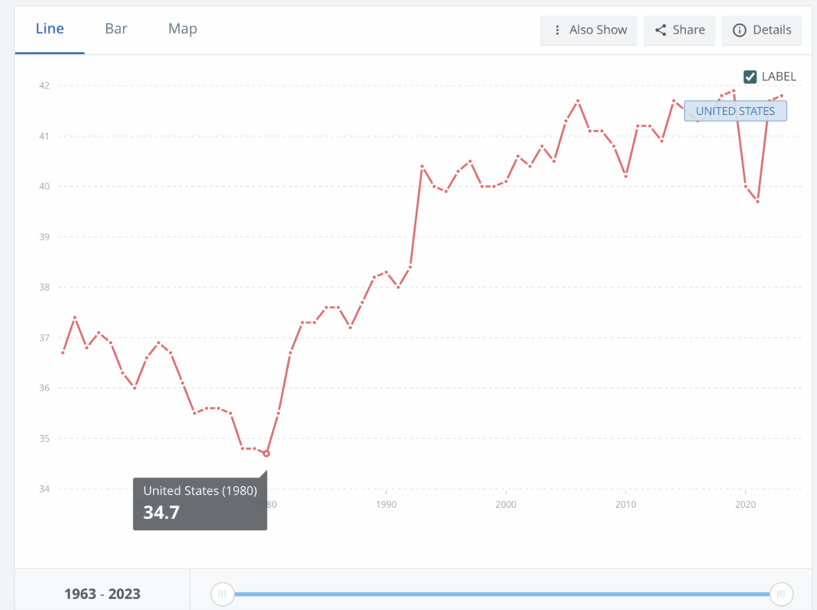Click the Details info icon
Screen dimensions: 817x610
739,30
